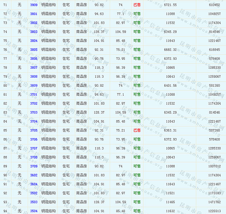Open room 3703 hyperlink
Viewport: 226px width, 214px height.
point(34,112)
